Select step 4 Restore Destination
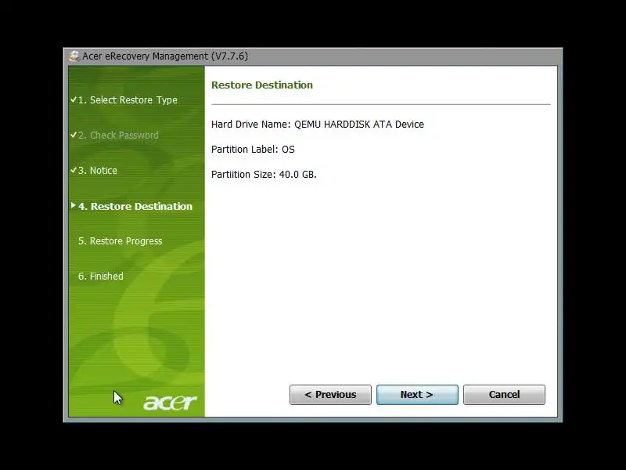The height and width of the screenshot is (470, 626). click(x=135, y=206)
